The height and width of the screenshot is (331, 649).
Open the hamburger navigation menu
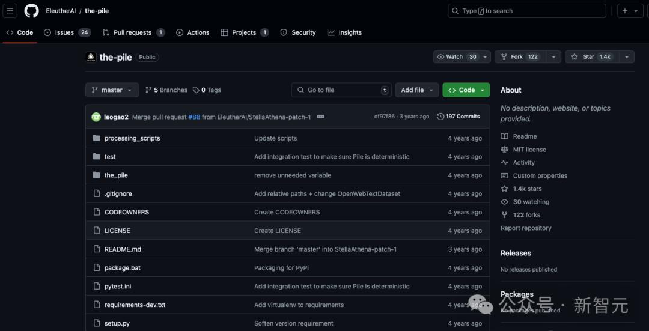pyautogui.click(x=10, y=11)
